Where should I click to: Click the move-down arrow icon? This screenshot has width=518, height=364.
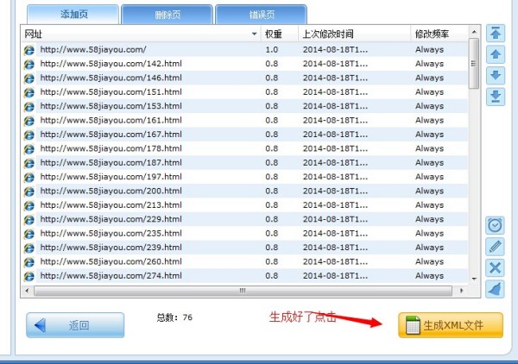[x=496, y=75]
